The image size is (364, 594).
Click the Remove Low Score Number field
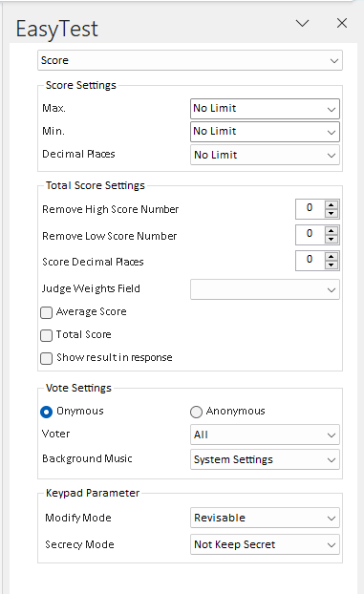click(x=310, y=235)
